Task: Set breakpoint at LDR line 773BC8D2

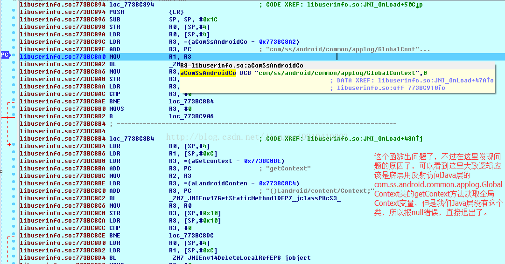Action: coord(14,249)
